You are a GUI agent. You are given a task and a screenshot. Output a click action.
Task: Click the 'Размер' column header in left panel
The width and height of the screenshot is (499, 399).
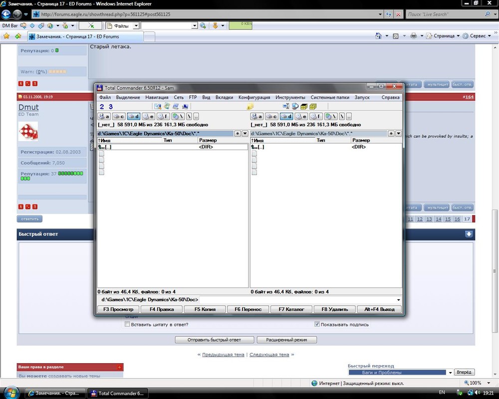(x=223, y=140)
